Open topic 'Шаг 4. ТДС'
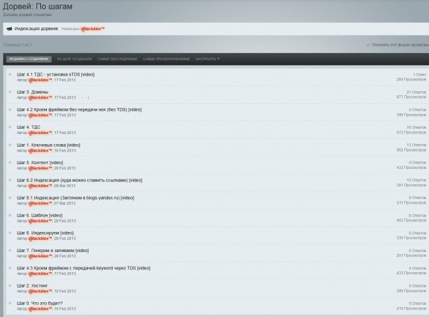Image resolution: width=429 pixels, height=317 pixels. pyautogui.click(x=28, y=127)
